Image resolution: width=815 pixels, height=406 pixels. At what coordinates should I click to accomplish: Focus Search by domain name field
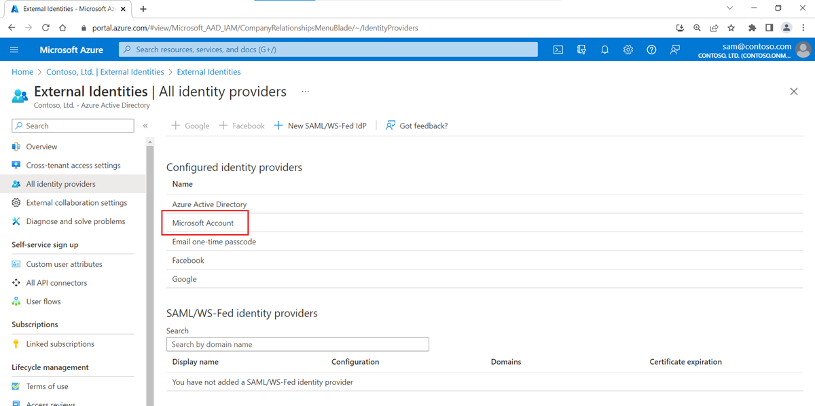click(x=297, y=344)
